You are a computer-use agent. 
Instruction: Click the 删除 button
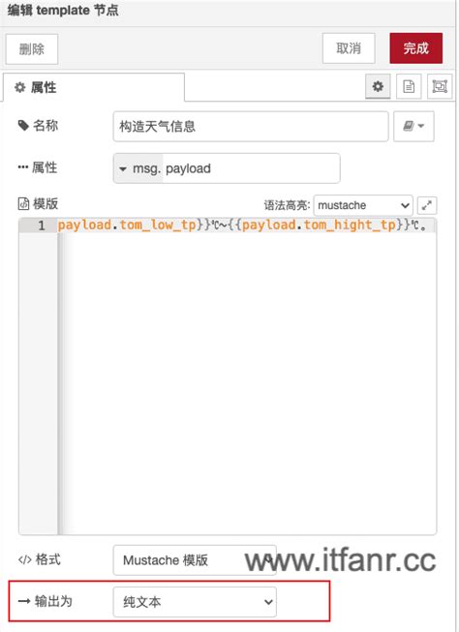[x=32, y=49]
